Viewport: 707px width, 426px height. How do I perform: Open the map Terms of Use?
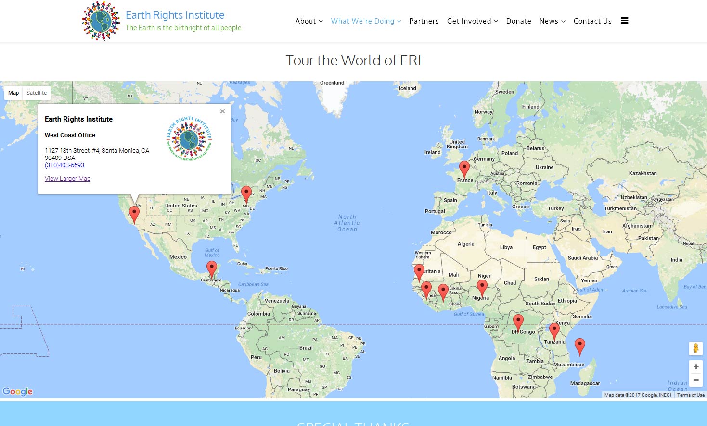pyautogui.click(x=690, y=395)
